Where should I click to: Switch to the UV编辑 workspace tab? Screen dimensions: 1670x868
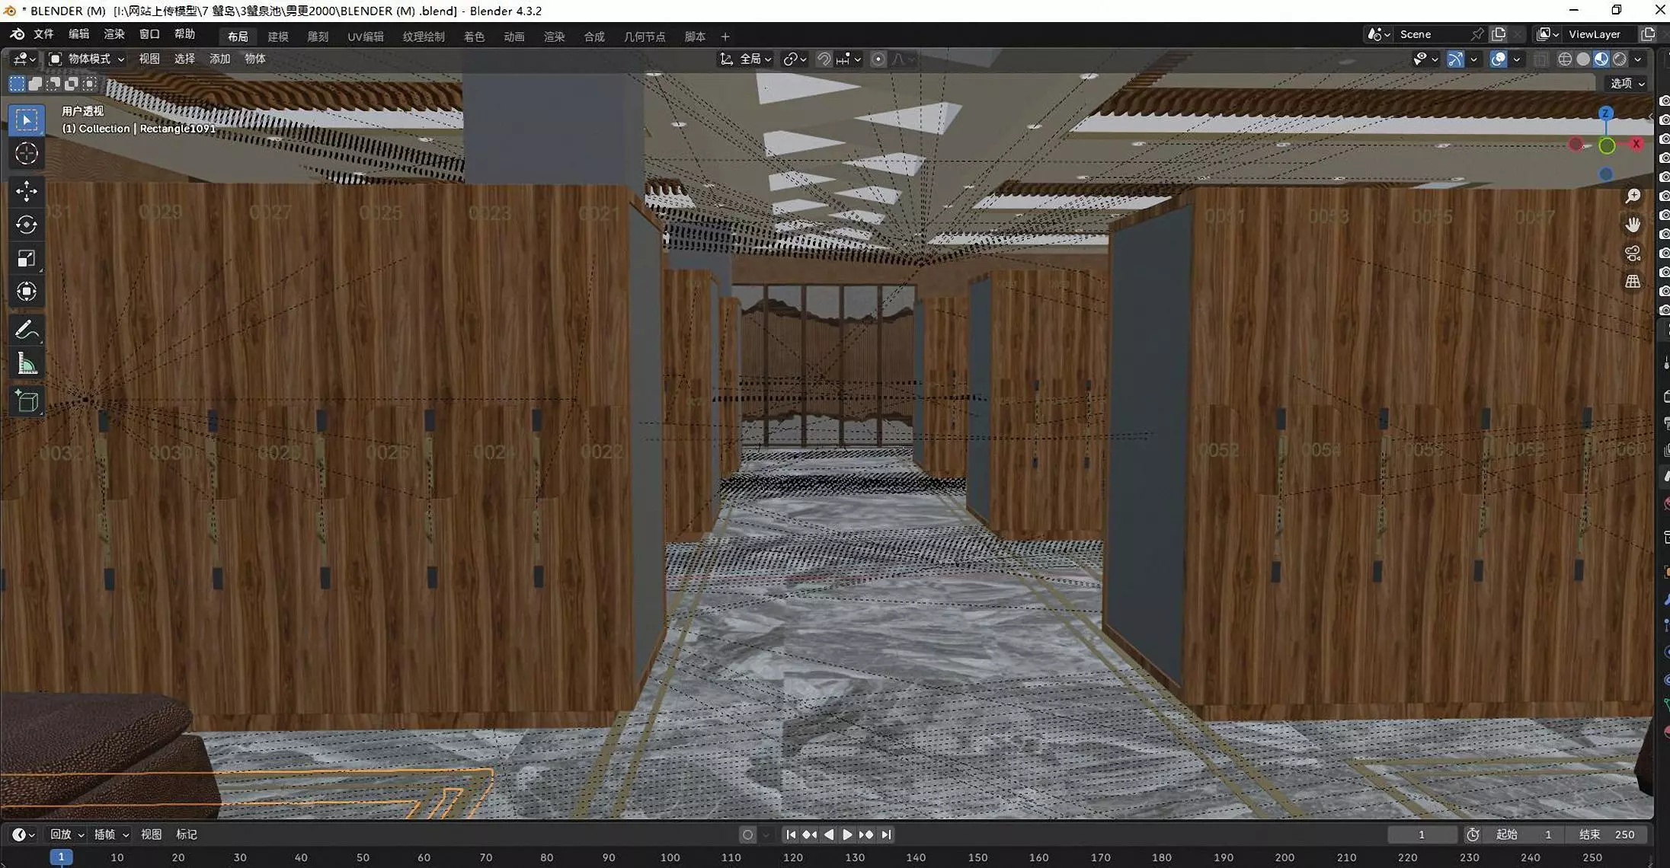tap(366, 37)
